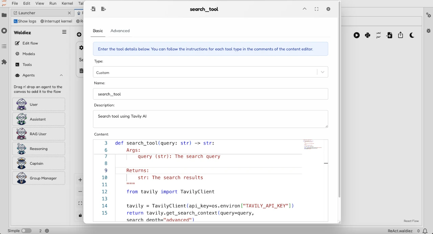Run the Waldiez flow with play icon
This screenshot has height=234, width=433.
[x=357, y=35]
